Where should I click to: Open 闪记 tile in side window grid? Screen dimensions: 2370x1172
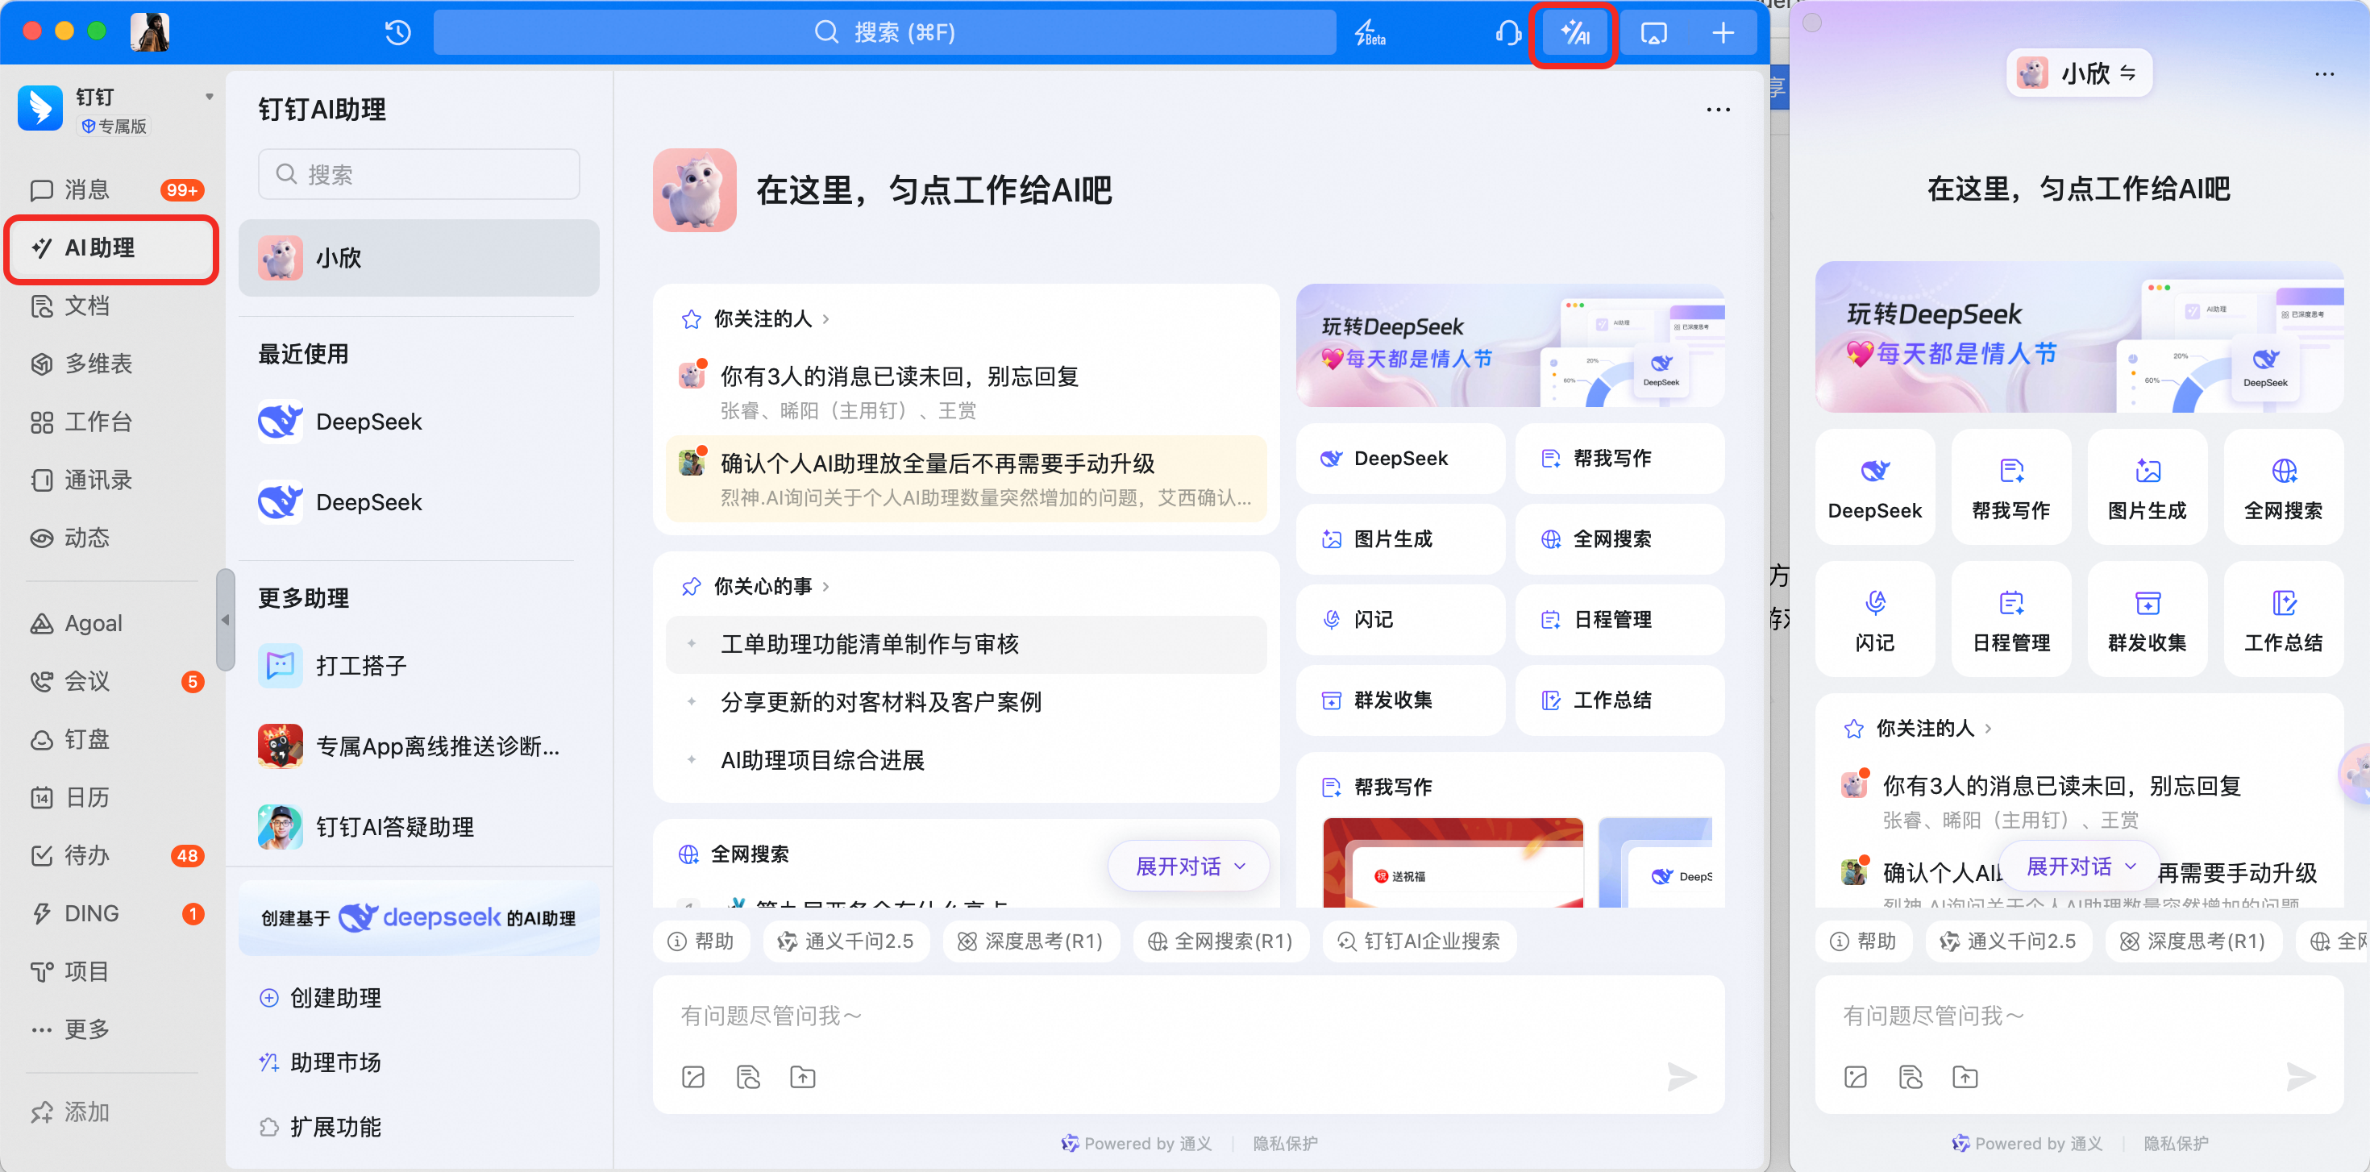(x=1875, y=619)
